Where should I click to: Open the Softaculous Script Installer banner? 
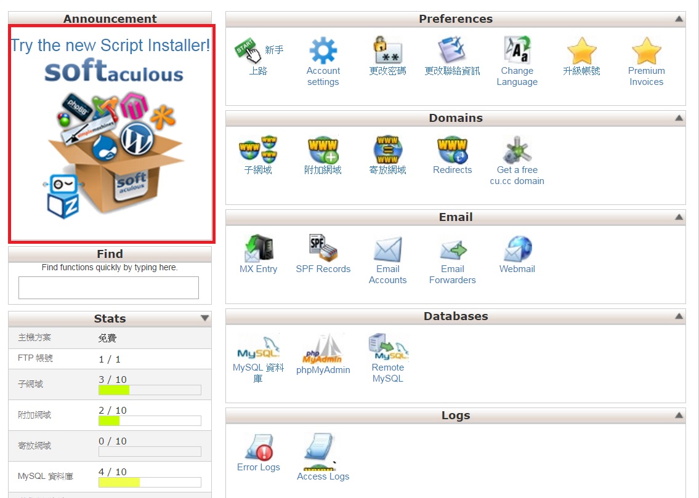pyautogui.click(x=111, y=134)
